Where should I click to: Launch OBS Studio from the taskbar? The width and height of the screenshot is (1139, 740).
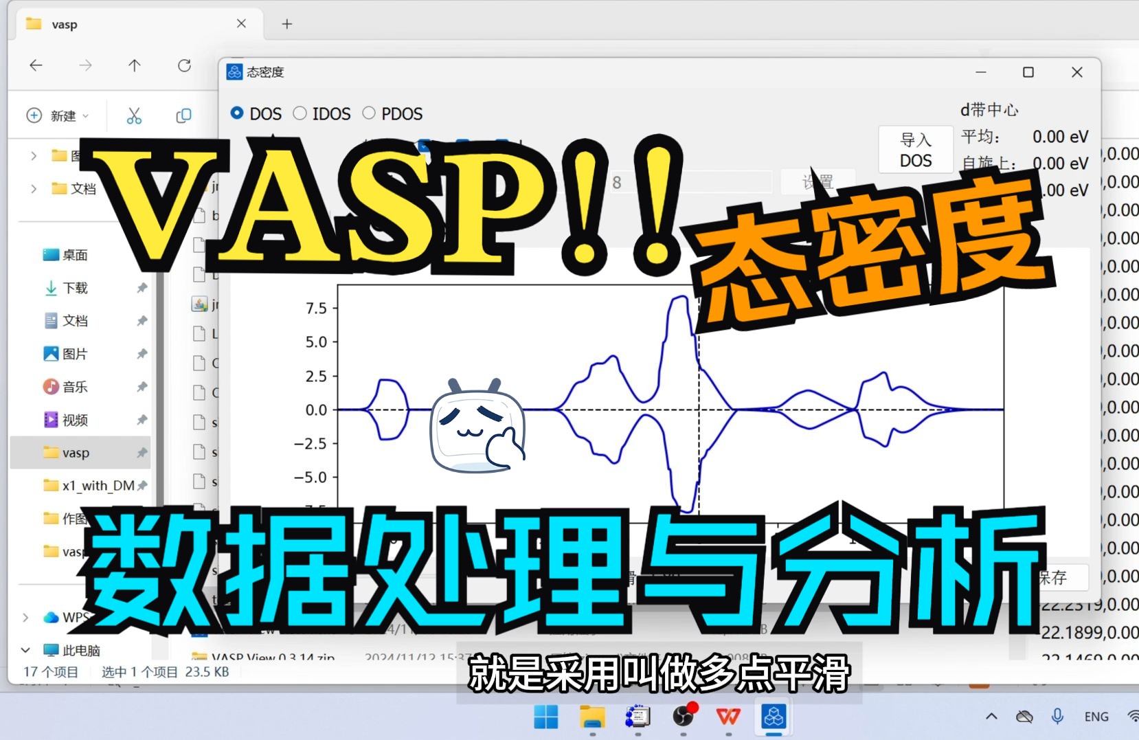682,717
